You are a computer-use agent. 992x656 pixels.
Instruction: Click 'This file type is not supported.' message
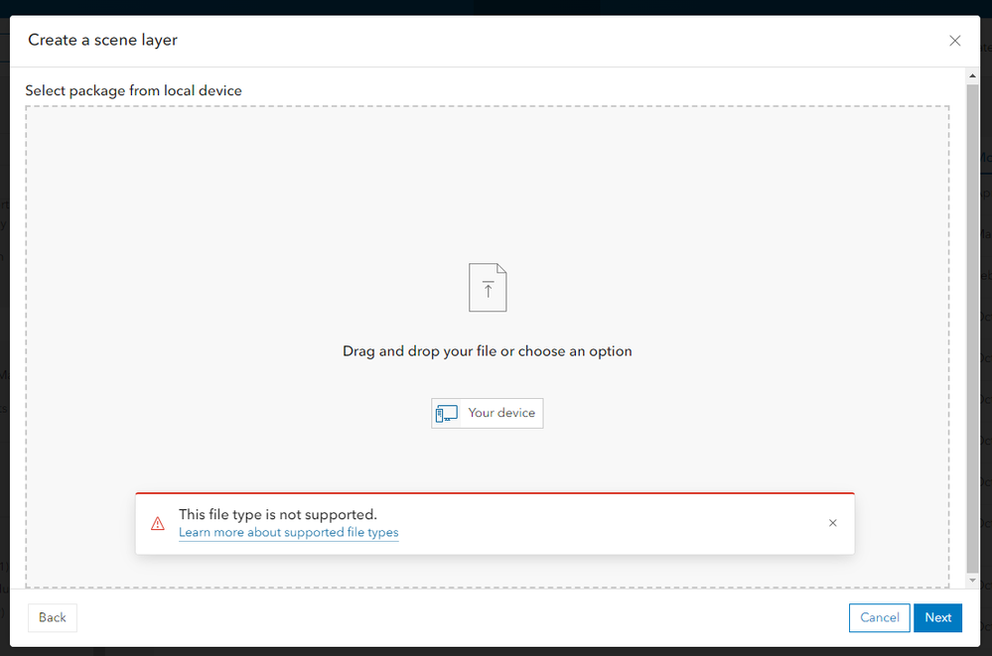point(278,514)
